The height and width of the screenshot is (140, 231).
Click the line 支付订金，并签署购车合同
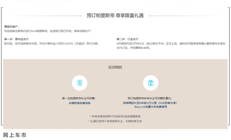[133, 48]
